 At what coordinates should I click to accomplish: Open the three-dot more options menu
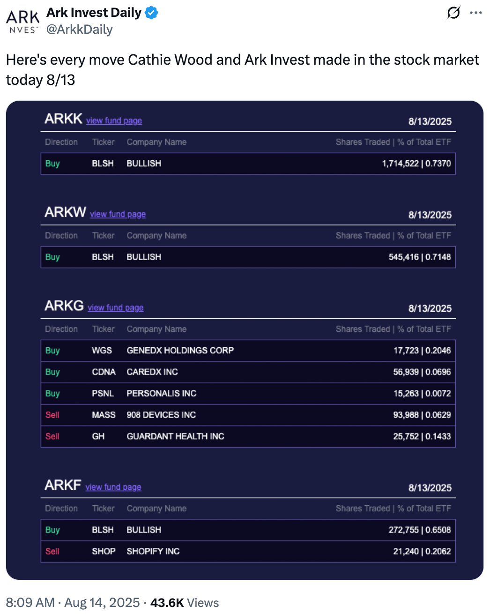tap(476, 13)
